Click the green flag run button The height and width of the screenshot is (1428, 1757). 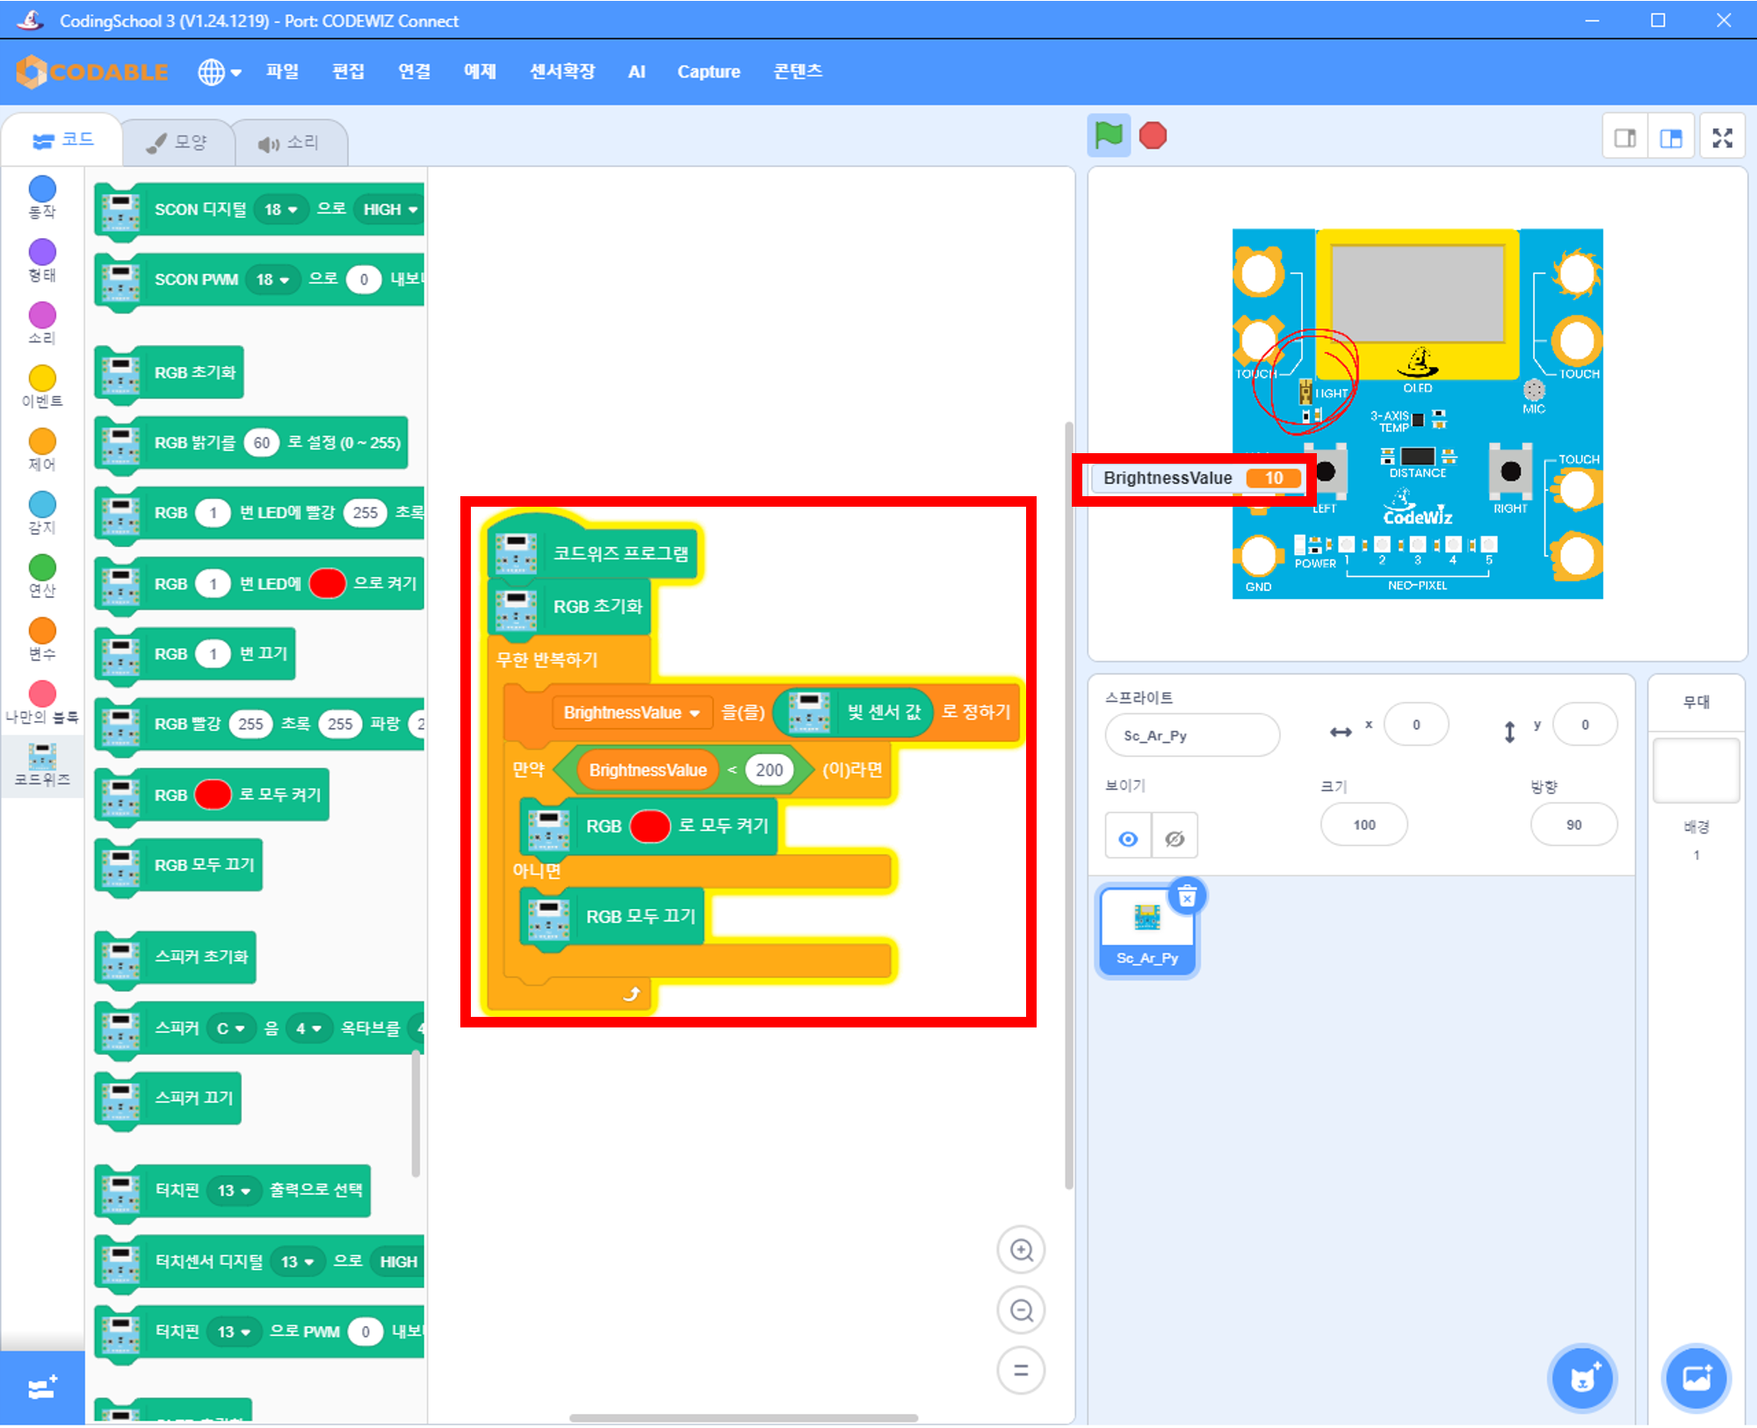(x=1109, y=136)
